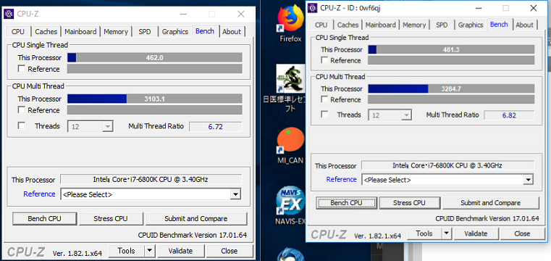Open the MI_CAN orange desktop icon
The width and height of the screenshot is (551, 261).
point(290,145)
